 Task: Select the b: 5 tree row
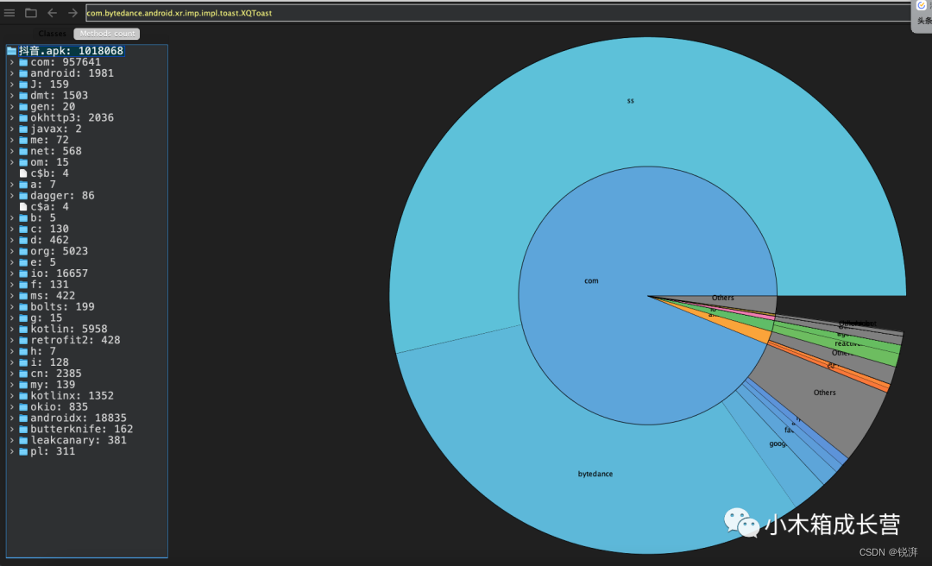(87, 218)
